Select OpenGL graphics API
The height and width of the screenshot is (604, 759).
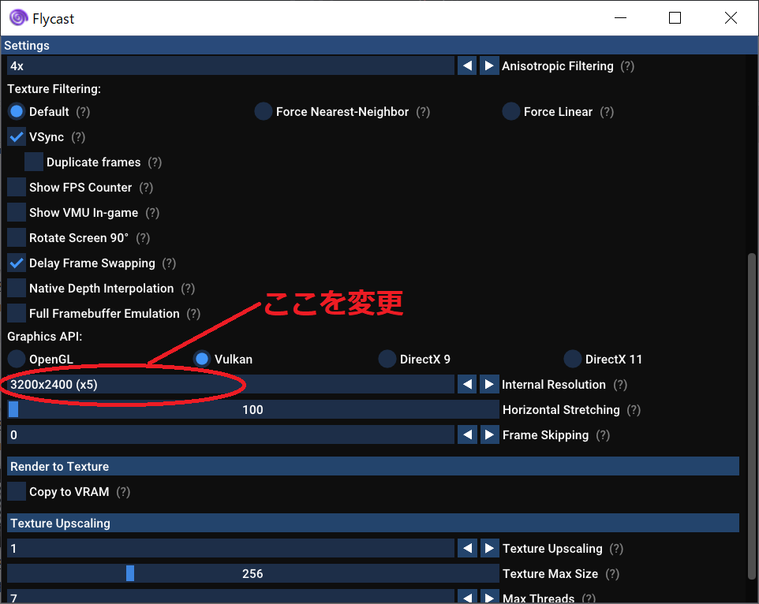pos(17,359)
